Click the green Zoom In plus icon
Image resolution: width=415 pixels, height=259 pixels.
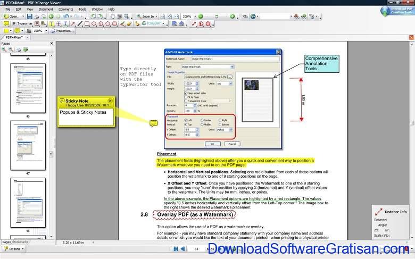(232, 16)
